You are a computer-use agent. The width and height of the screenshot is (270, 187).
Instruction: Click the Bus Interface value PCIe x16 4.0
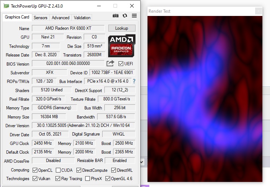click(x=108, y=81)
